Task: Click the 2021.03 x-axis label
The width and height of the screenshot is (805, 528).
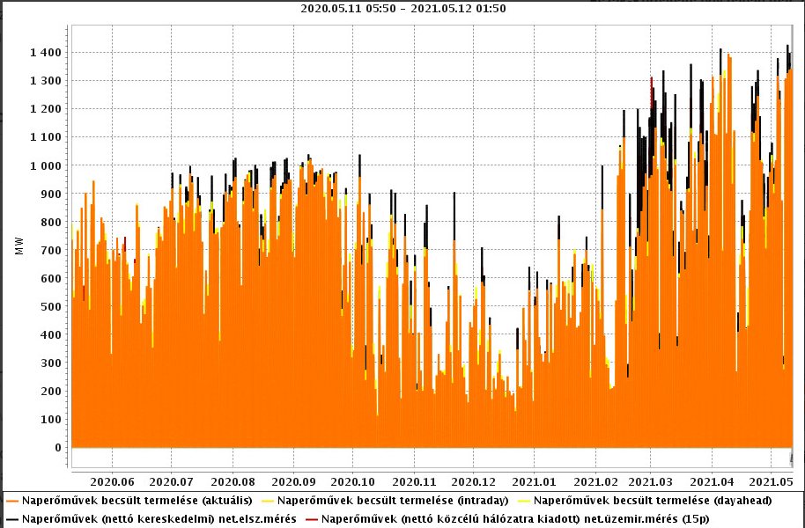Action: pos(651,482)
